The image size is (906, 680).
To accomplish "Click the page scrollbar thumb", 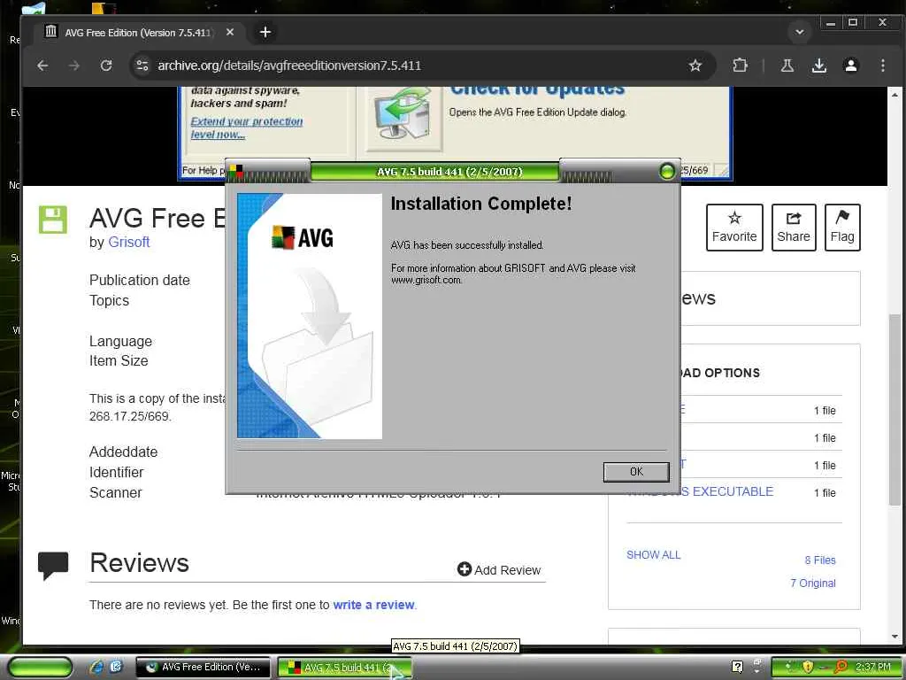I will (x=894, y=411).
